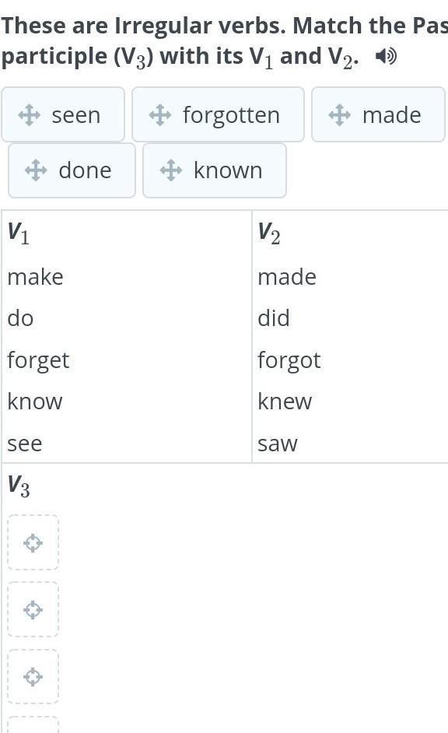This screenshot has height=733, width=448.
Task: Click the partially visible fourth drop slot
Action: coord(33,724)
